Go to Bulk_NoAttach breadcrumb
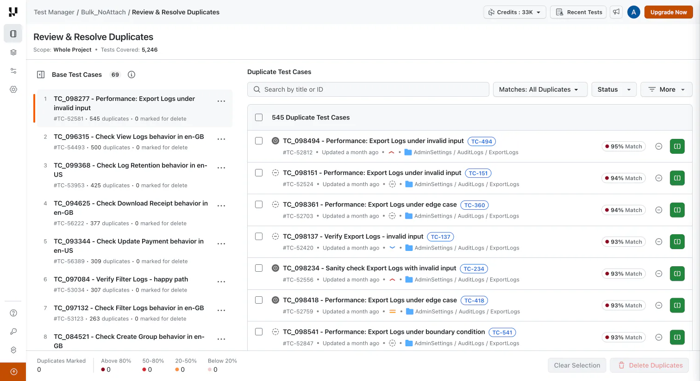 click(103, 12)
